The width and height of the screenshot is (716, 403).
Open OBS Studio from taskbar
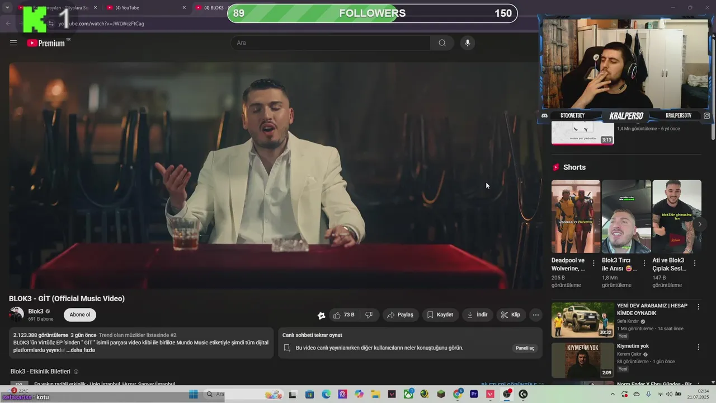pyautogui.click(x=507, y=395)
